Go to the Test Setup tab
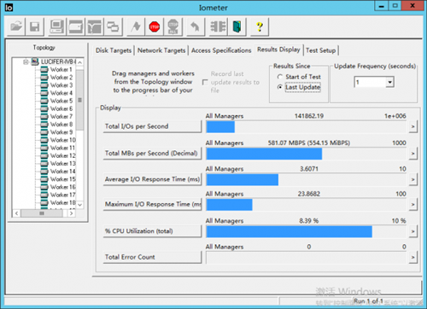427x309 pixels. [321, 50]
